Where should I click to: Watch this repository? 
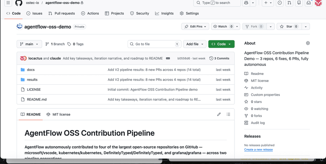pyautogui.click(x=222, y=26)
